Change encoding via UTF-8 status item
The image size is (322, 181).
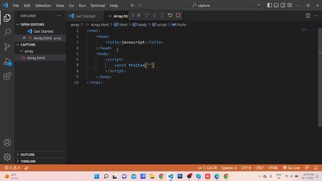click(x=246, y=168)
